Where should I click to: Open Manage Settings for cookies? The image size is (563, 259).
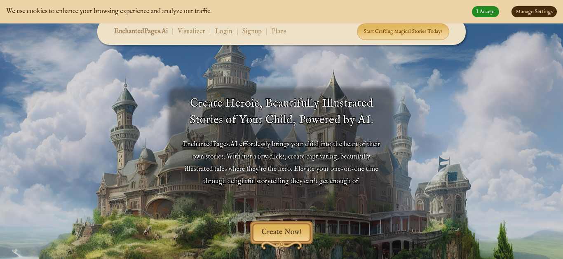tap(534, 12)
